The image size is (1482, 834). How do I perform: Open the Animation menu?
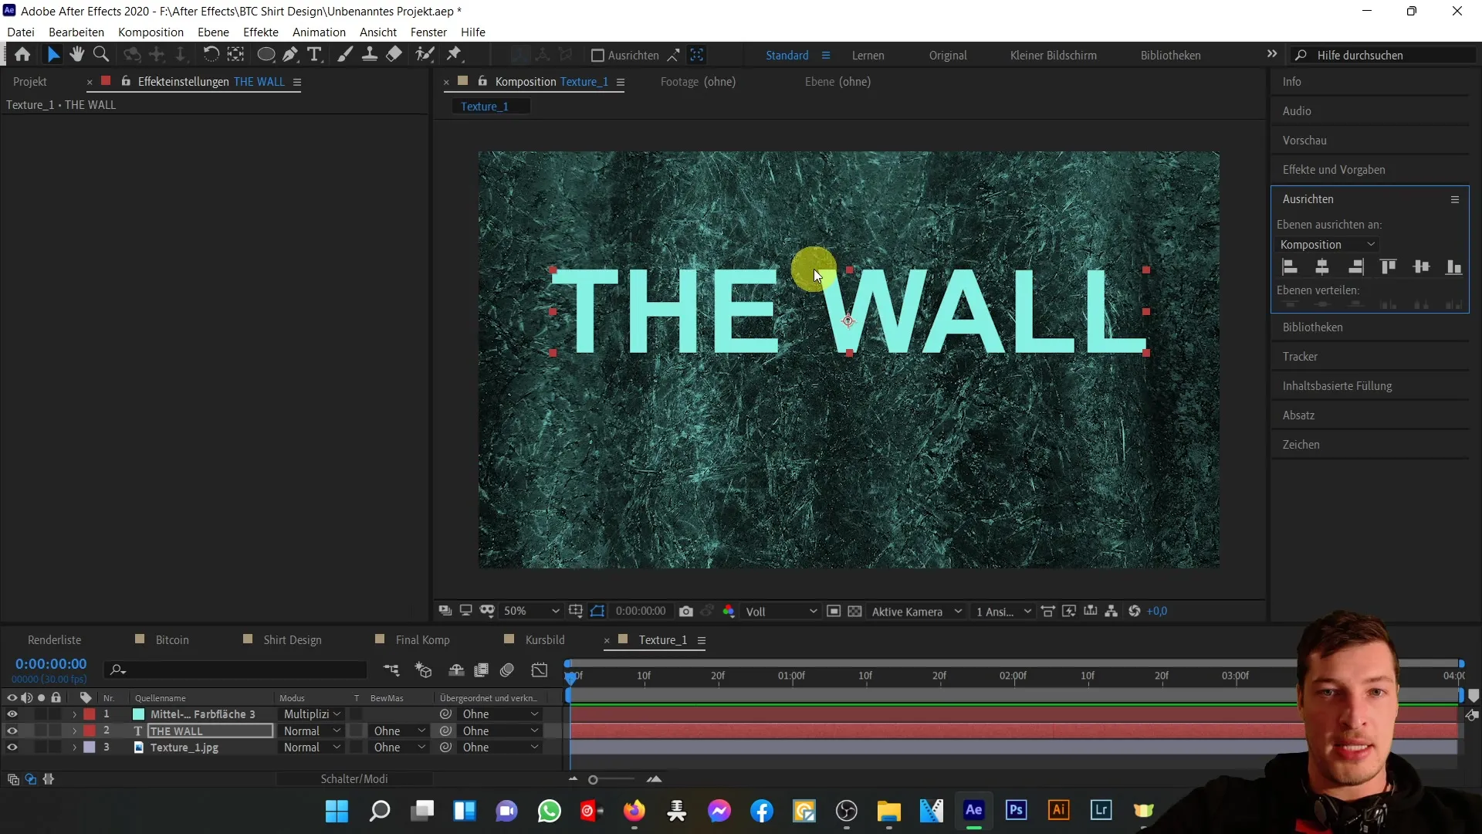[x=319, y=32]
